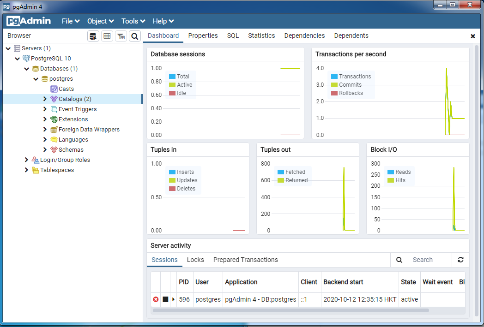Expand the Catalogs (2) node
The height and width of the screenshot is (327, 484).
coord(45,99)
